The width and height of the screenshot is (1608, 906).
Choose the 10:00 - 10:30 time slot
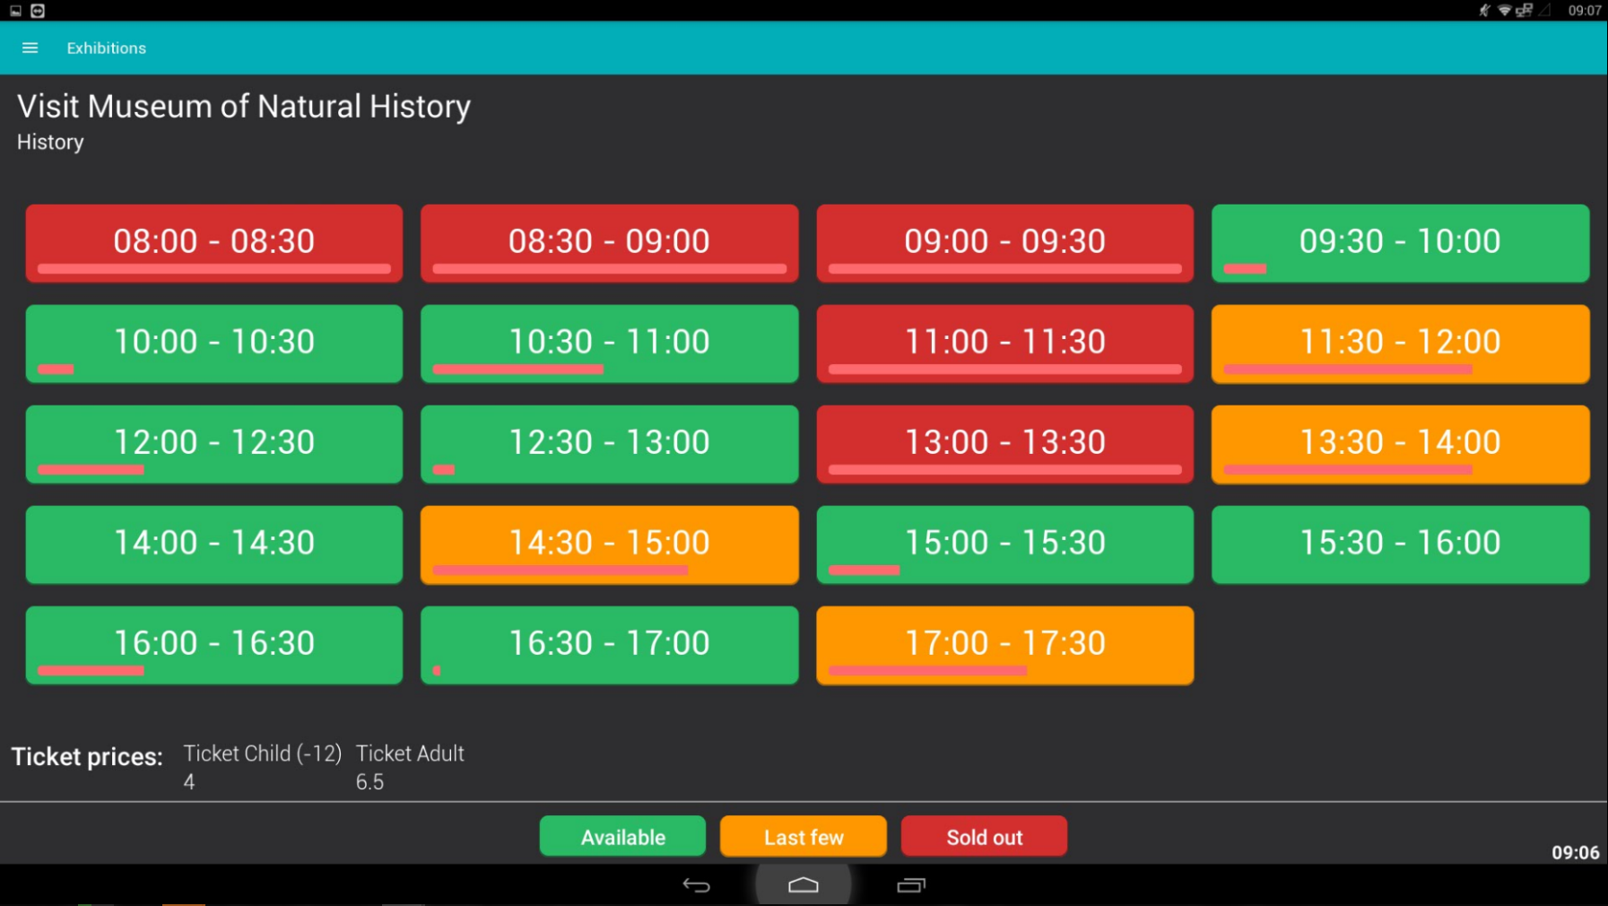213,344
